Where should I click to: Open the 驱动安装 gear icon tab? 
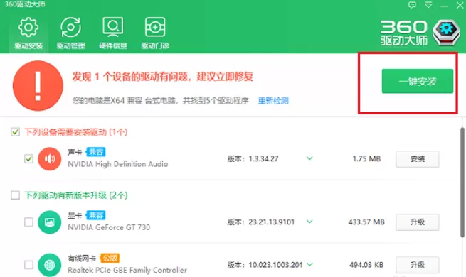click(x=28, y=33)
